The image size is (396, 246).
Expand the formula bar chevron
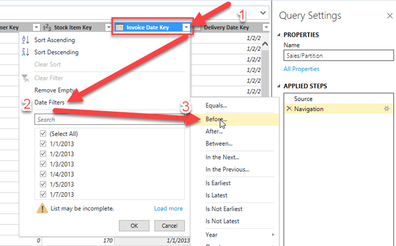coord(263,13)
